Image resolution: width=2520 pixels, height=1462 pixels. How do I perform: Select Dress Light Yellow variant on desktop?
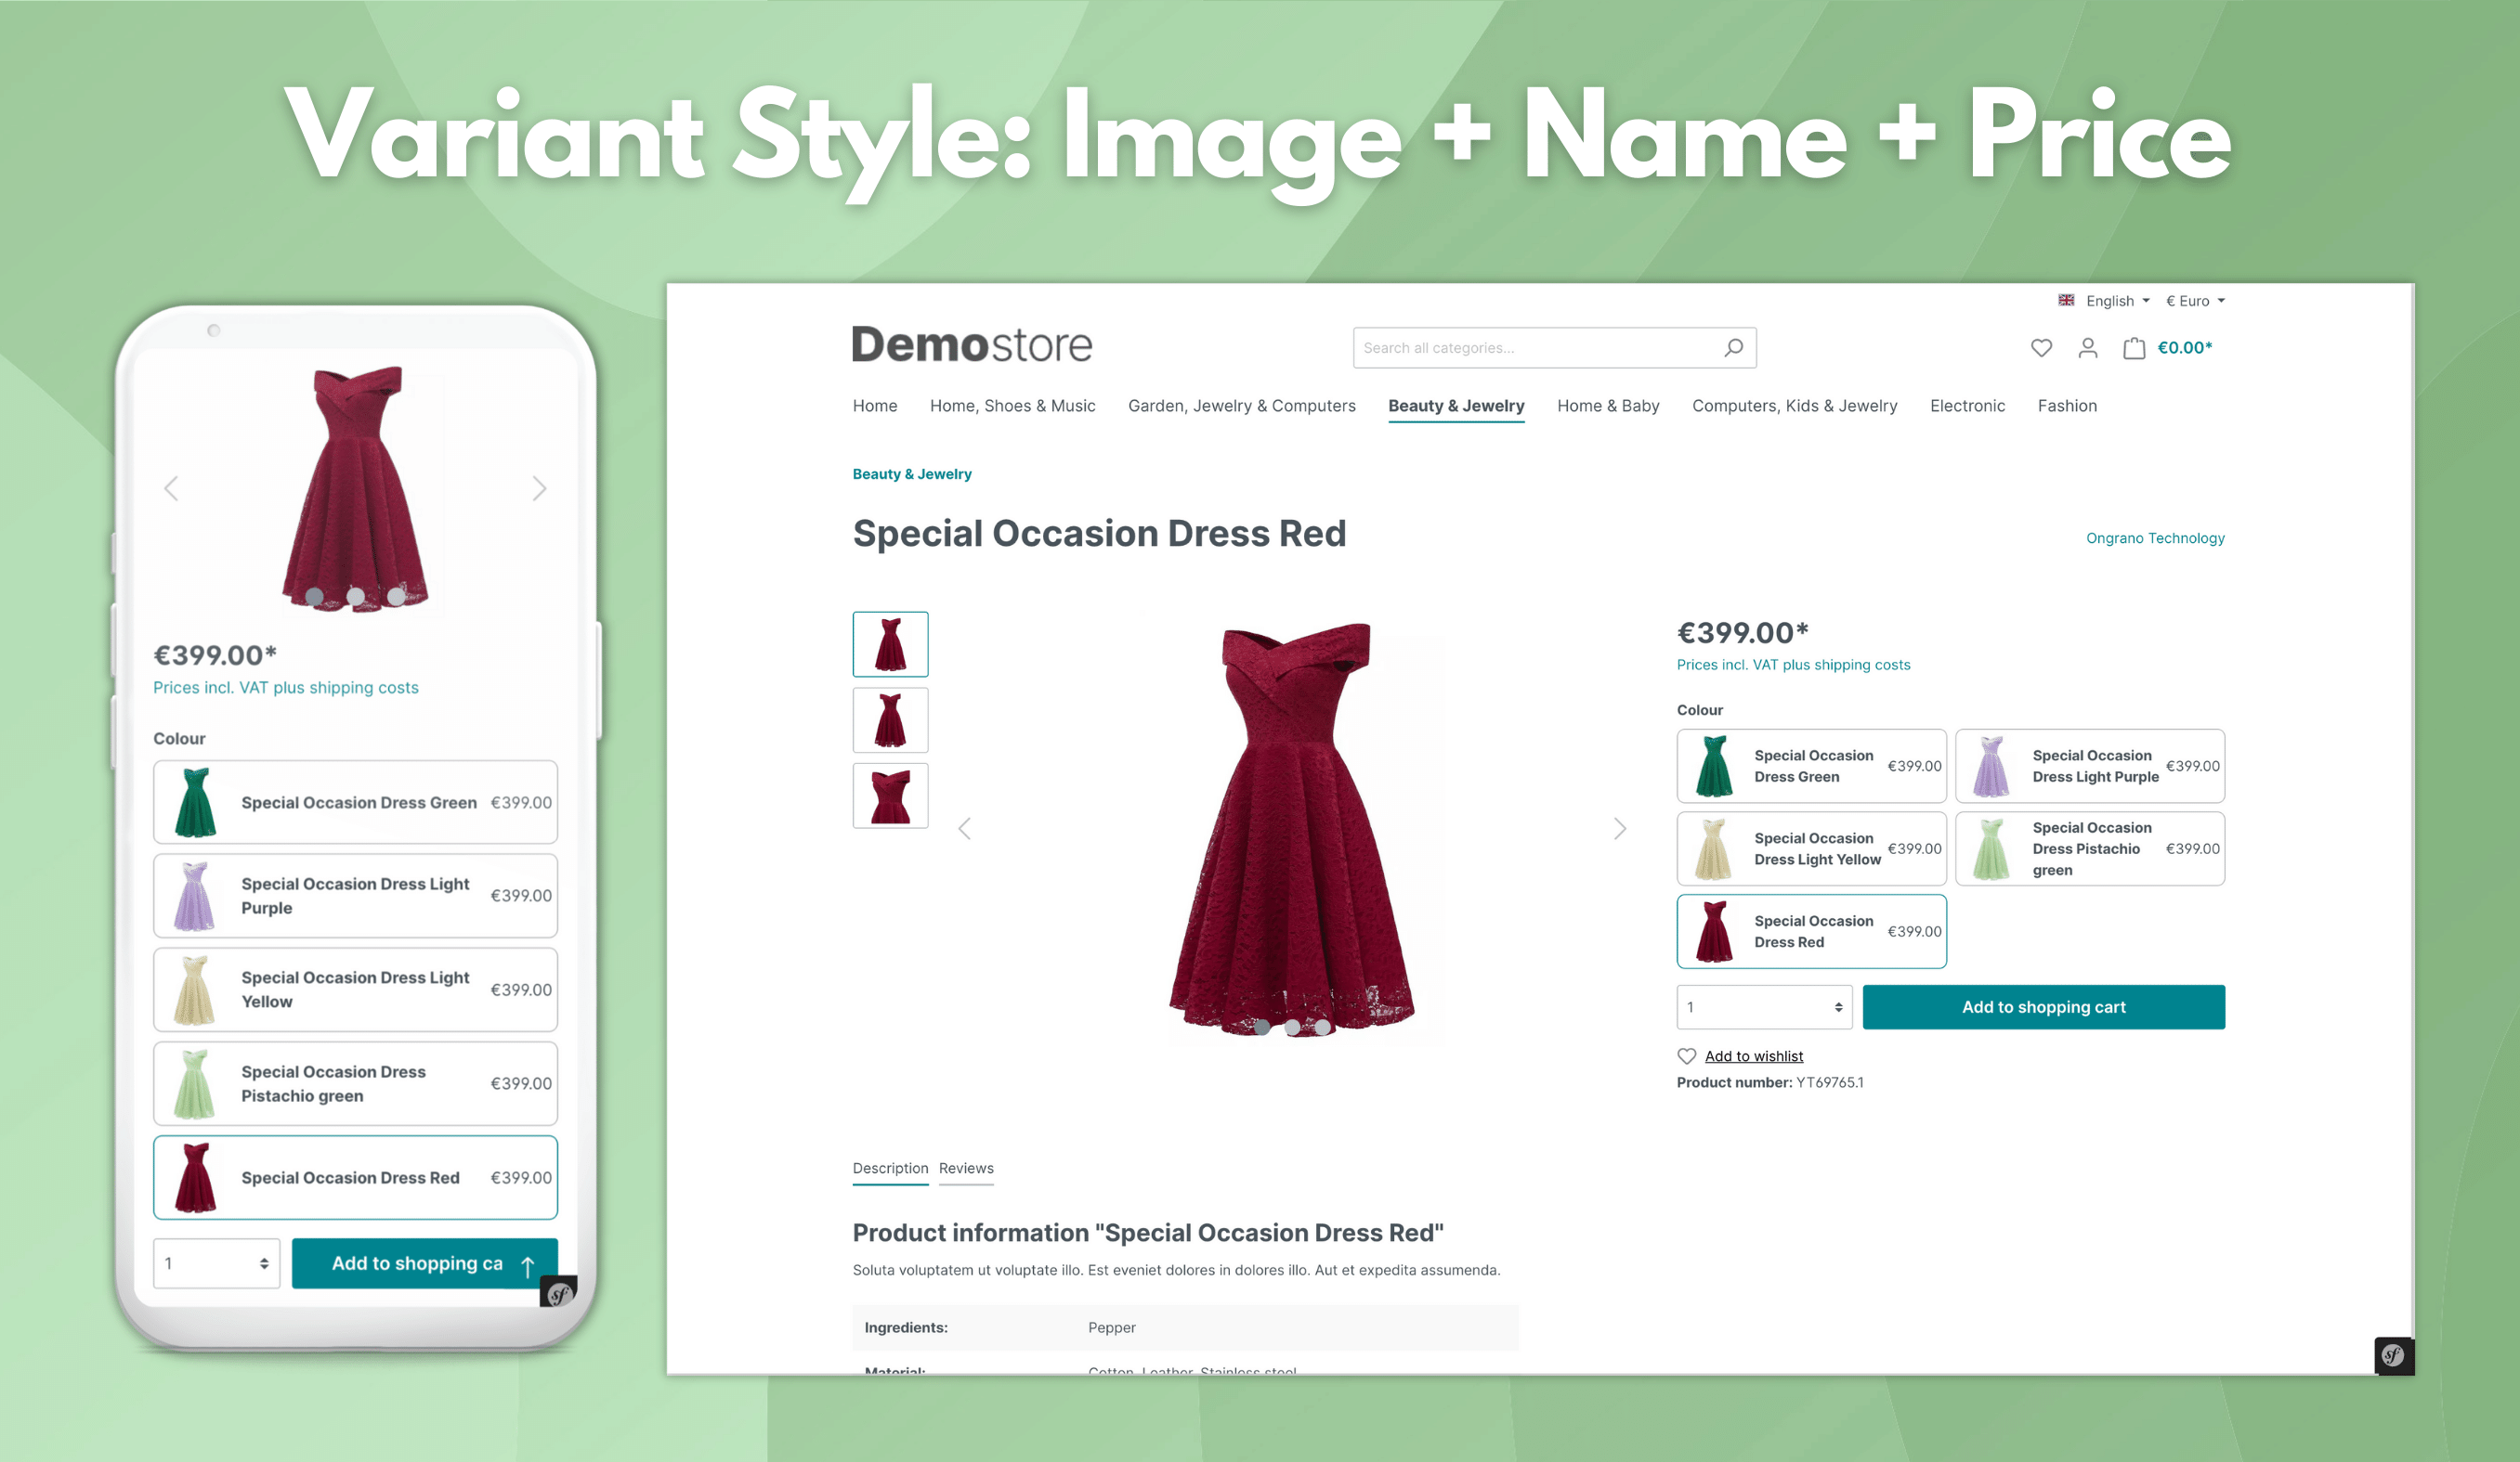point(1811,848)
